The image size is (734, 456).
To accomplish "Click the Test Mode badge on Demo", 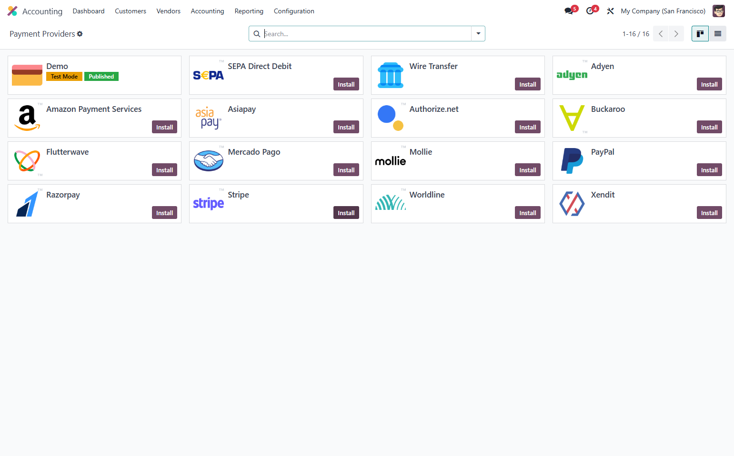I will [x=64, y=77].
